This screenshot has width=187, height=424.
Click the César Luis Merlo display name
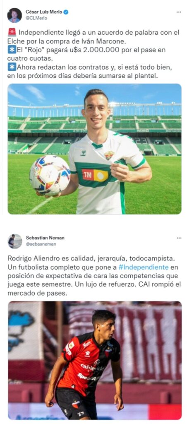(x=44, y=12)
